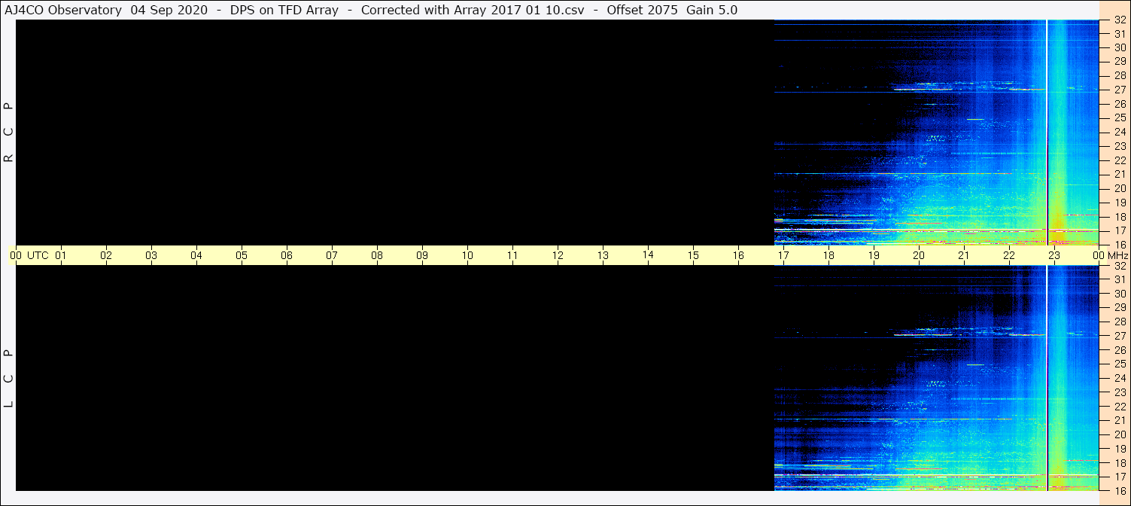This screenshot has width=1131, height=506.
Task: Click the 05 hour tick label
Action: 242,255
